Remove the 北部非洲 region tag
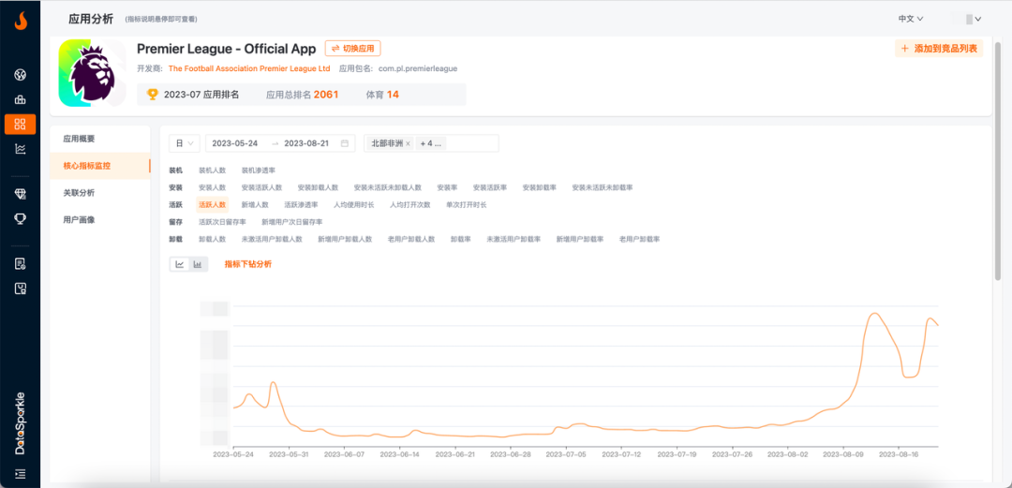The image size is (1012, 488). click(x=408, y=144)
